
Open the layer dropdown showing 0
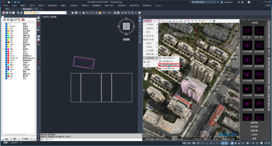[x=45, y=13]
